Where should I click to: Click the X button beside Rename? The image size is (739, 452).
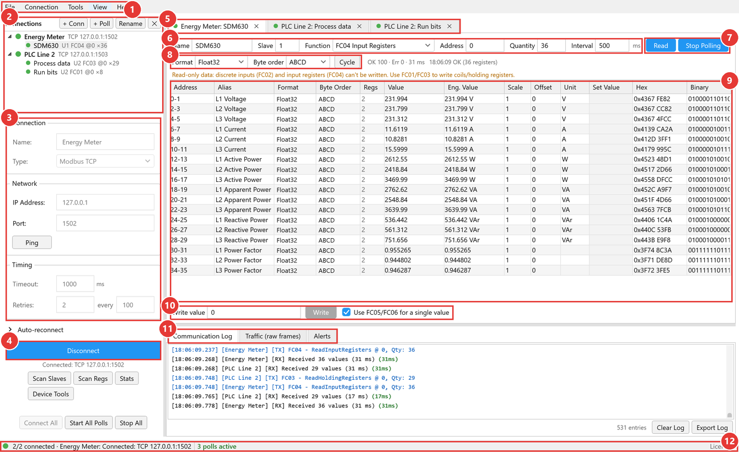coord(154,24)
